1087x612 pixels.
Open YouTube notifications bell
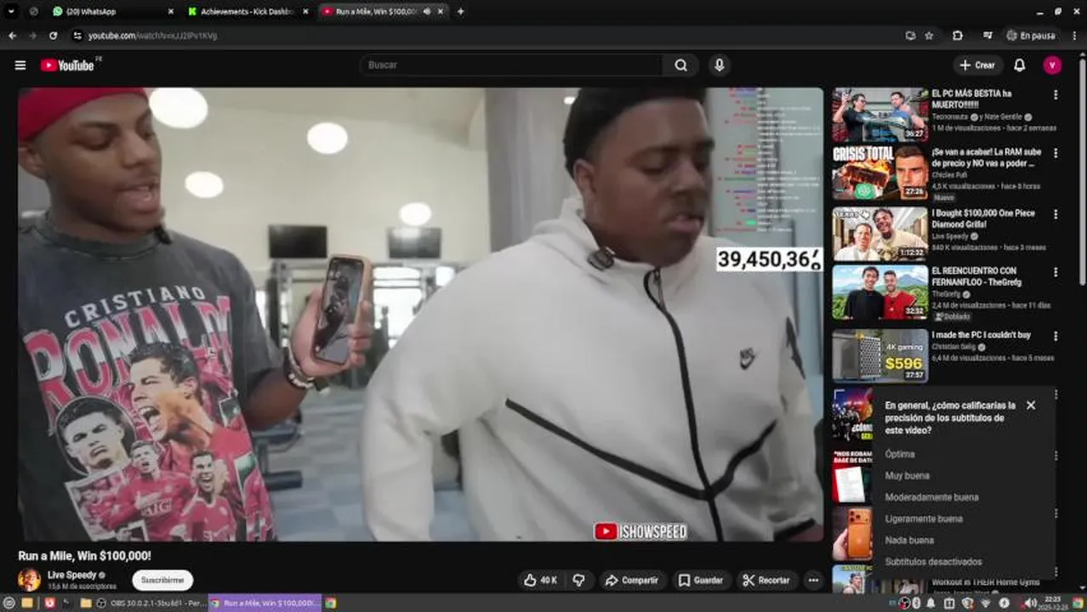pos(1019,65)
